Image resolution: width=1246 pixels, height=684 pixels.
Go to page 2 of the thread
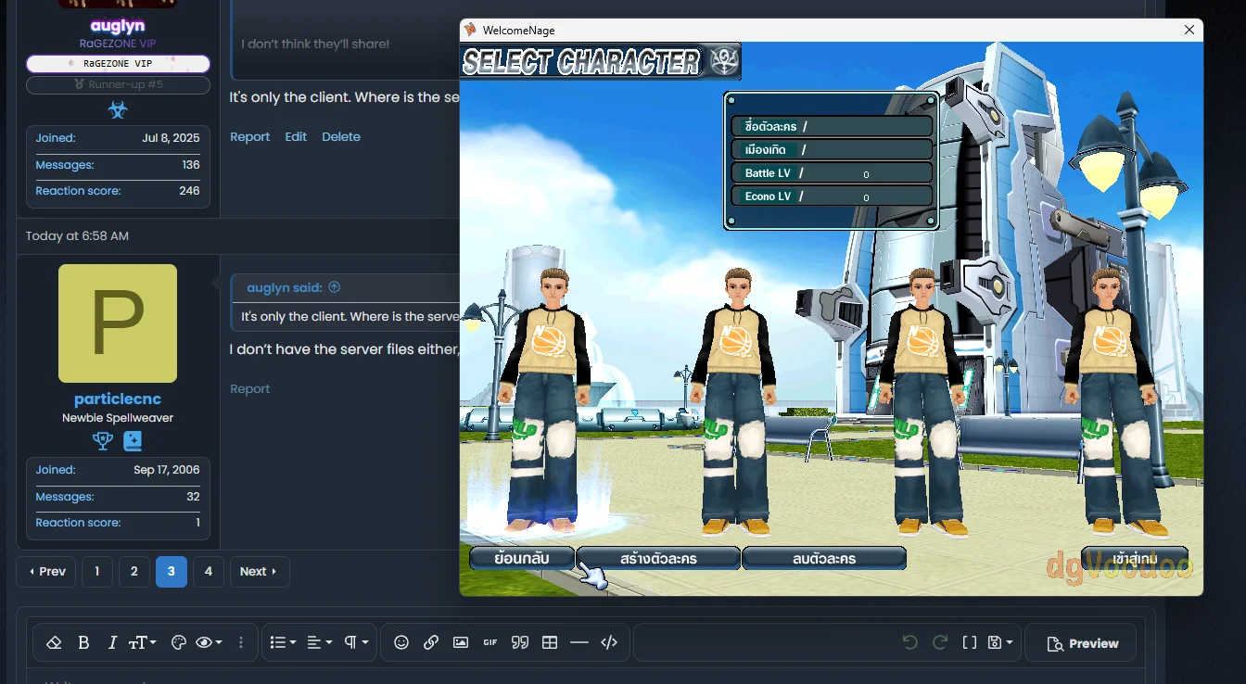click(133, 572)
